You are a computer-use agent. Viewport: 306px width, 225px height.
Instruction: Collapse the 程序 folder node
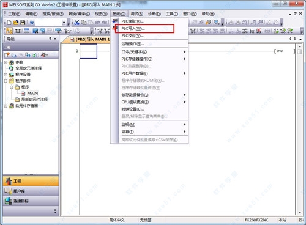click(x=12, y=87)
